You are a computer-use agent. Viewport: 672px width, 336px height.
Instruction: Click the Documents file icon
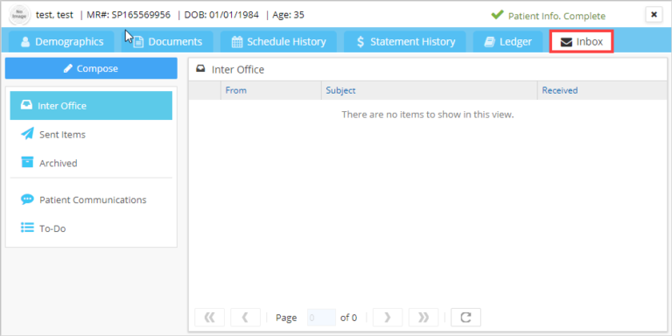coord(138,42)
